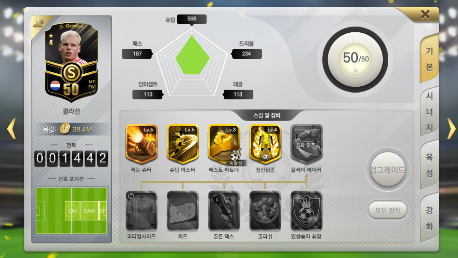
Task: Select the 미디엄사이즈 shirt equipment slot
Action: click(142, 211)
